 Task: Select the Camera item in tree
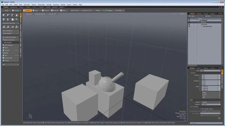(205, 24)
